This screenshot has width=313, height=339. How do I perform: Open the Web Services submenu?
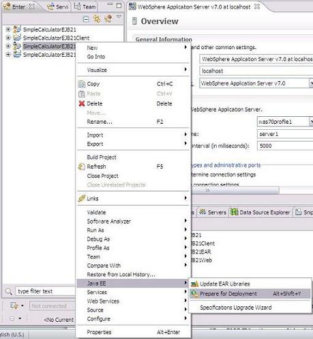(x=134, y=301)
